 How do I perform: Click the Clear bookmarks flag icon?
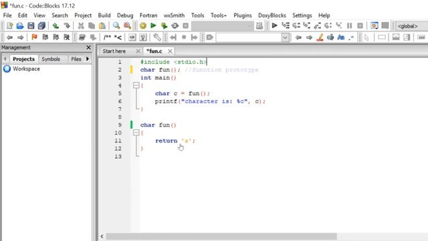point(67,37)
